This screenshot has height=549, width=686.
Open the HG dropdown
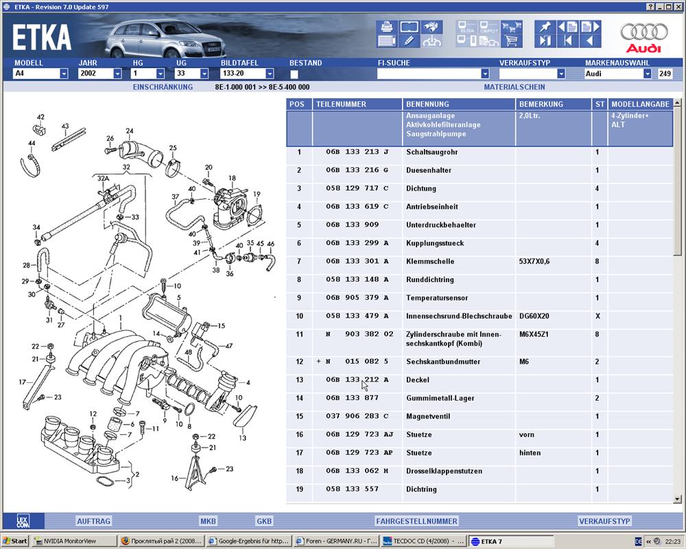click(x=148, y=73)
